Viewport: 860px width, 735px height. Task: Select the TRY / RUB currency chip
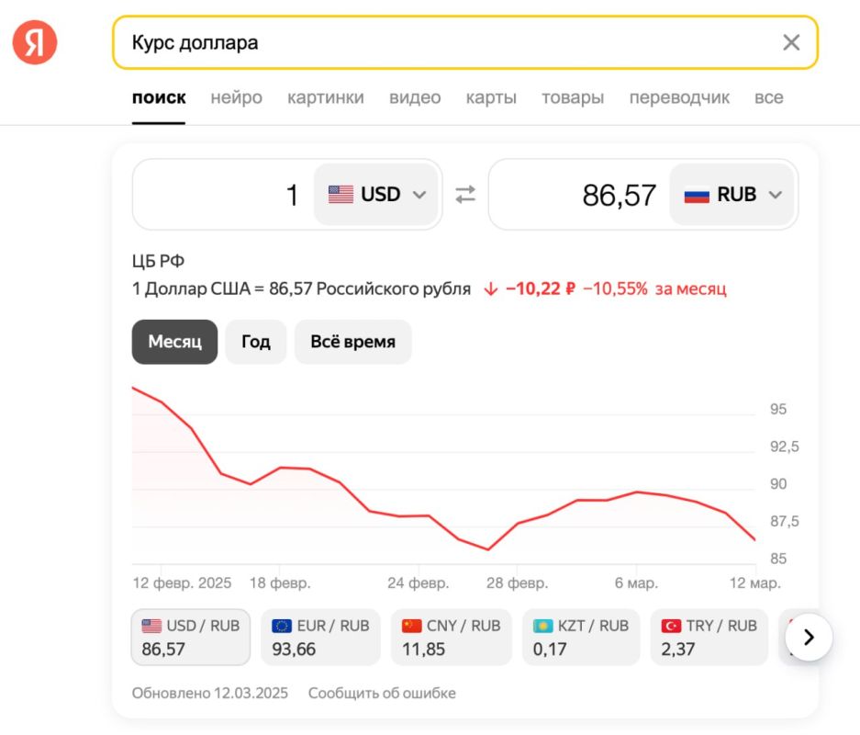(x=709, y=637)
